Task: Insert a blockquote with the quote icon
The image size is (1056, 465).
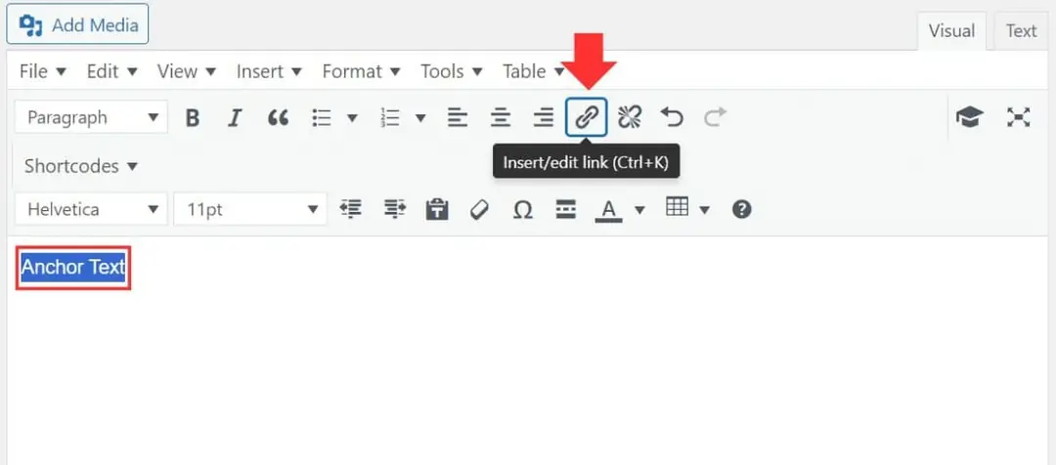Action: coord(278,118)
